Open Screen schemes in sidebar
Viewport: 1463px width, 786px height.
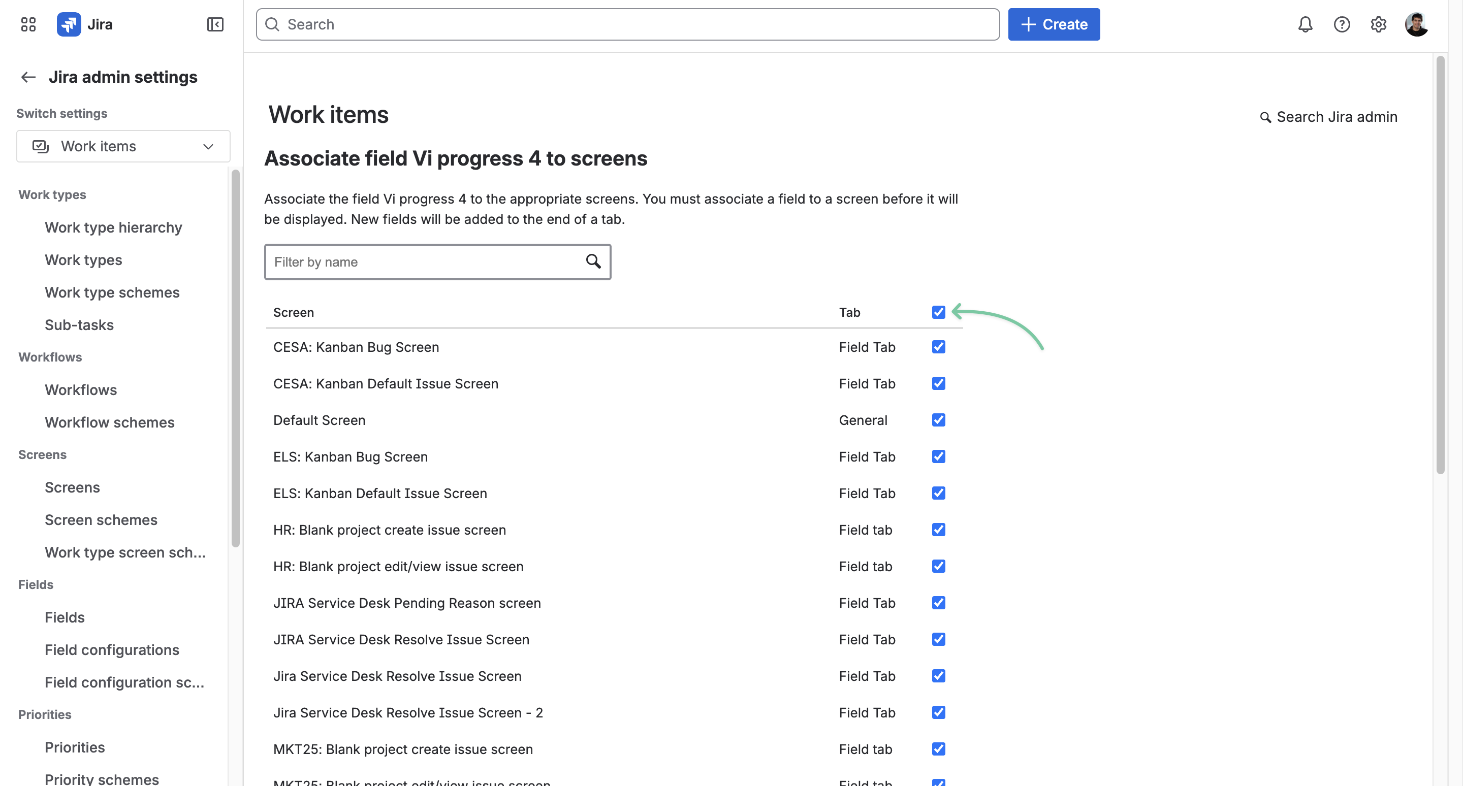click(x=101, y=520)
